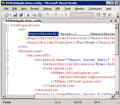Open the Debug menu

[x=47, y=9]
